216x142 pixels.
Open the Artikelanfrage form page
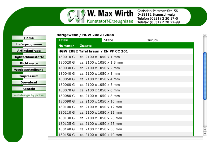(29, 51)
